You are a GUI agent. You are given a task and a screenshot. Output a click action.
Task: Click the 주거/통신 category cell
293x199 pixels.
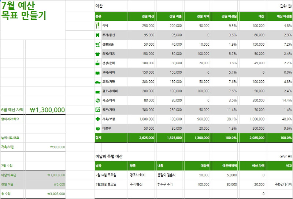(x=115, y=35)
